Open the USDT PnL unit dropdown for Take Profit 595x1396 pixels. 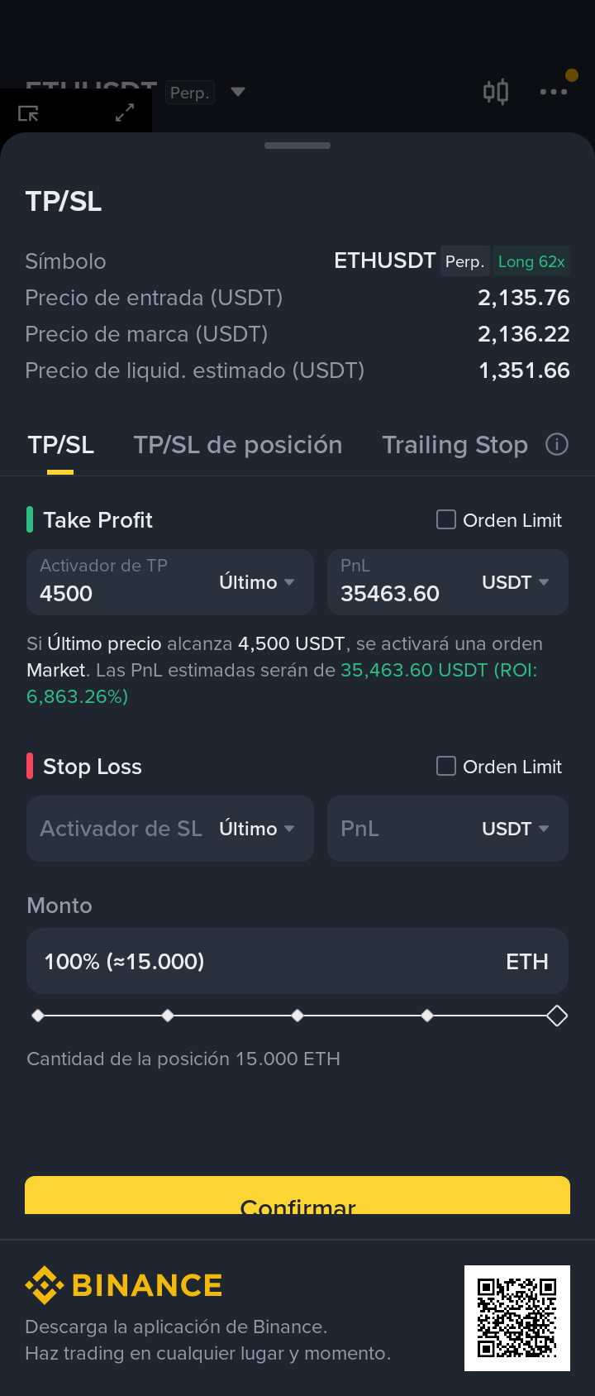click(x=516, y=582)
